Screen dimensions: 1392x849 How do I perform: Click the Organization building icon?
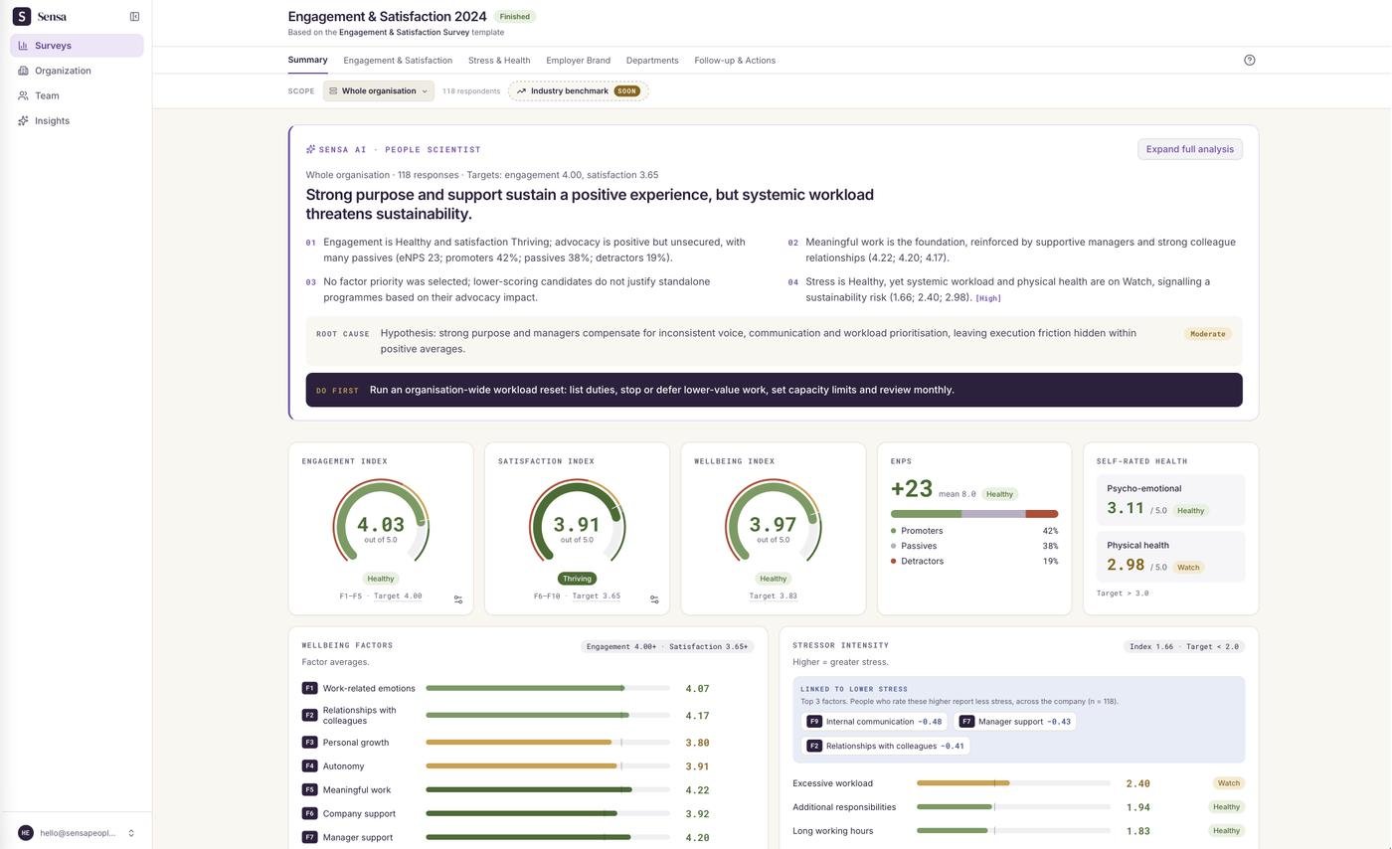click(23, 71)
